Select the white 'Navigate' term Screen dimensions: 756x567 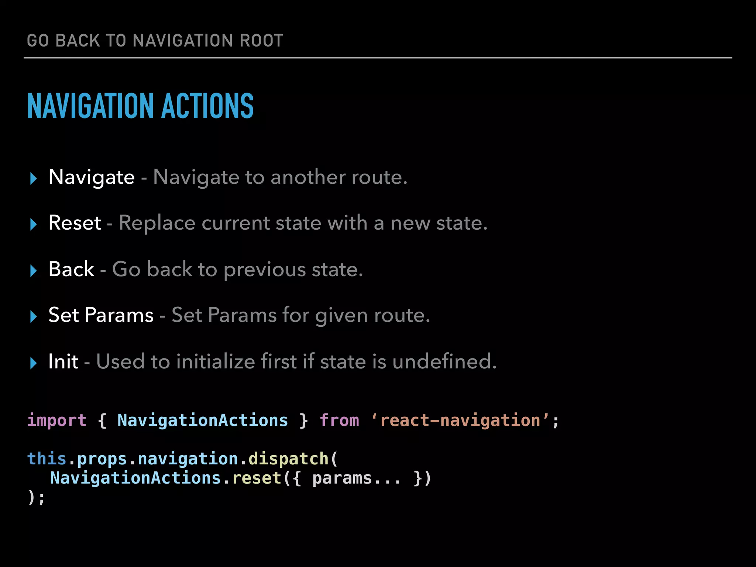pyautogui.click(x=92, y=178)
